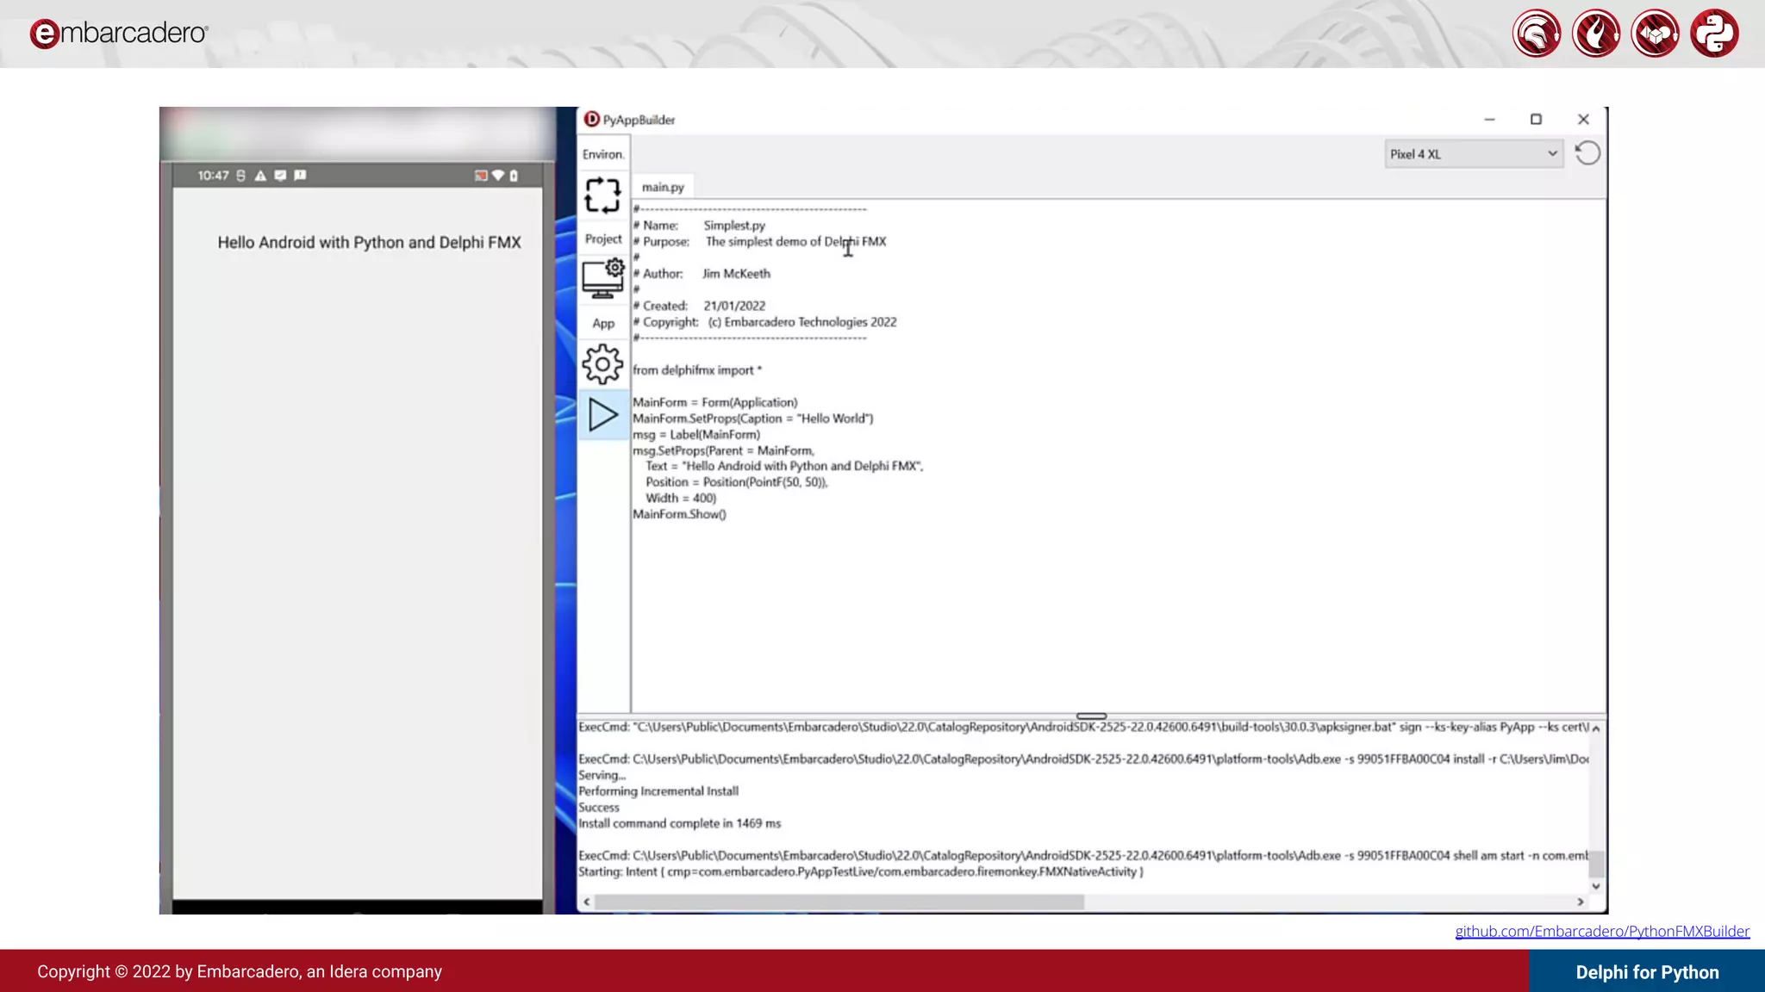Click the splitter handle above the log panel
The image size is (1765, 992).
[1091, 716]
